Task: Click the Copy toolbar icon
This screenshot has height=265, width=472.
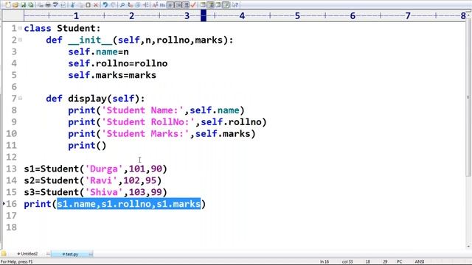Action: [80, 5]
